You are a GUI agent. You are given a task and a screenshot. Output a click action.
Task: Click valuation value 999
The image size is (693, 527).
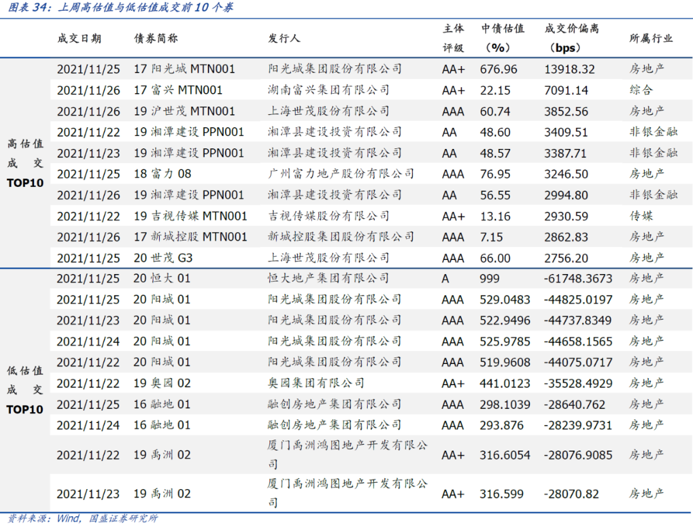(490, 279)
